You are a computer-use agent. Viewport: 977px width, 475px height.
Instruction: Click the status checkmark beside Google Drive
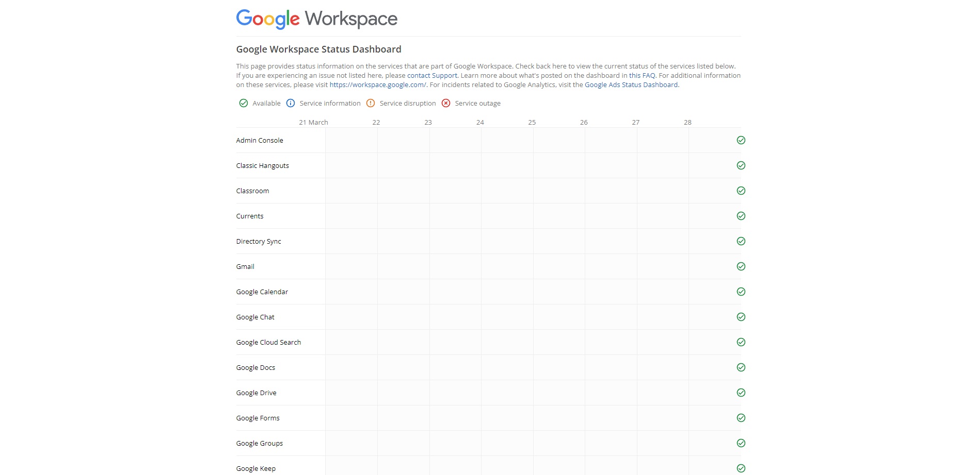tap(741, 392)
